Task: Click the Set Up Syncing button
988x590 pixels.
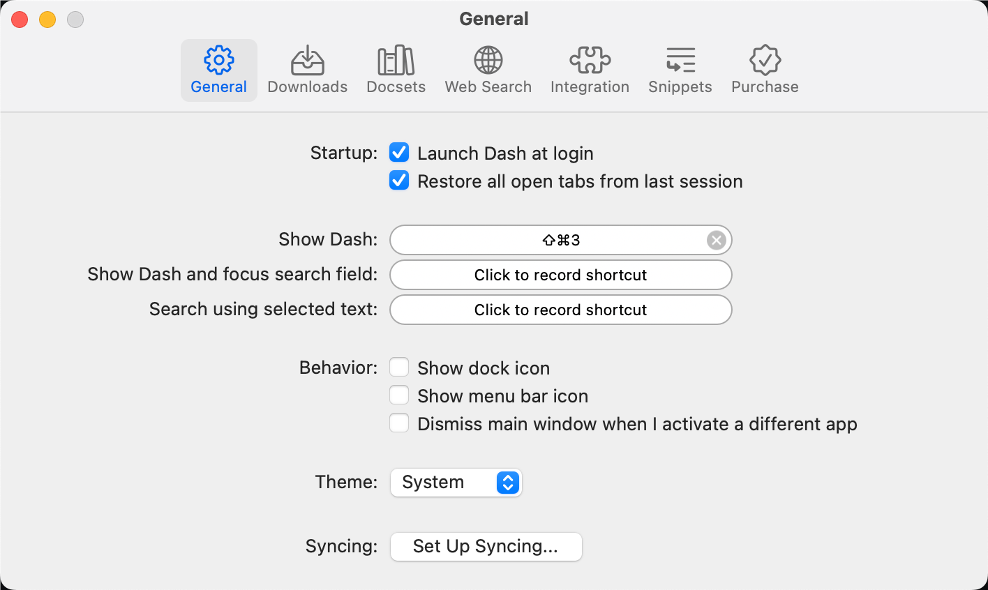Action: tap(486, 547)
